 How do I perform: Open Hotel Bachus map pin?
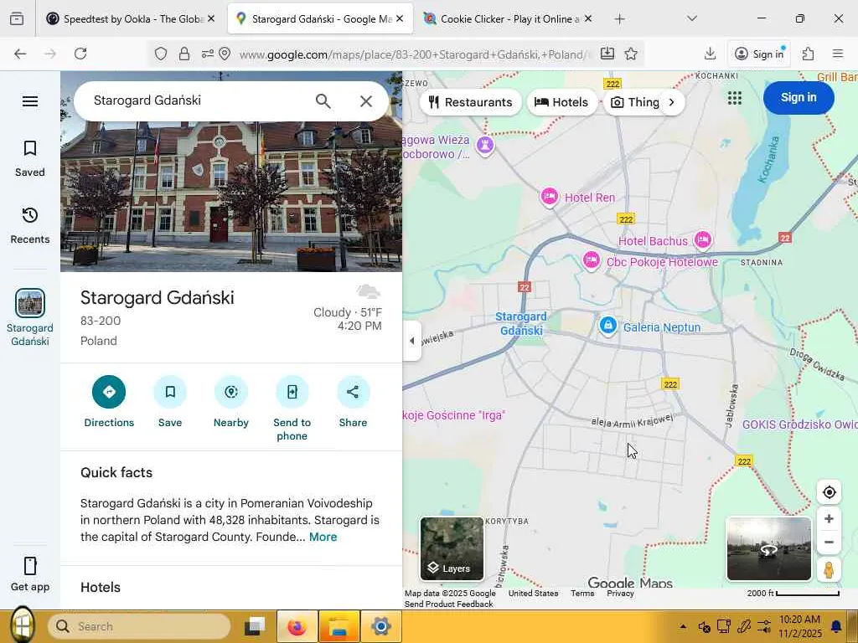click(703, 239)
